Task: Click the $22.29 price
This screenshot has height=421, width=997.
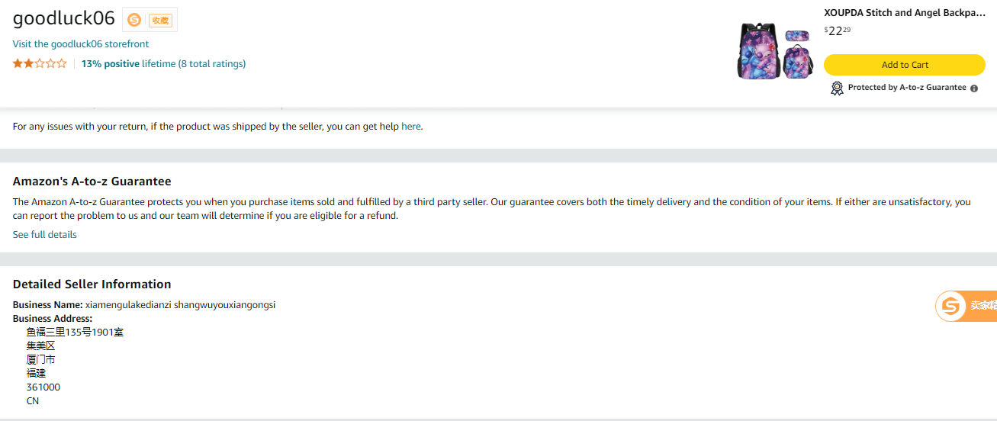Action: [837, 31]
